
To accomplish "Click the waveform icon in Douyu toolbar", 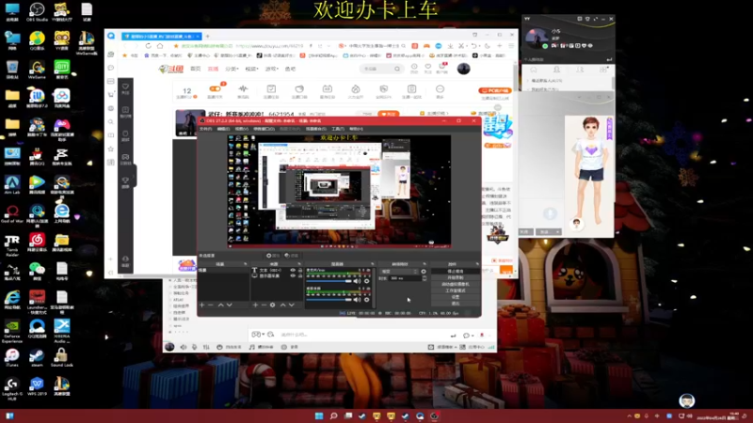I will click(243, 89).
